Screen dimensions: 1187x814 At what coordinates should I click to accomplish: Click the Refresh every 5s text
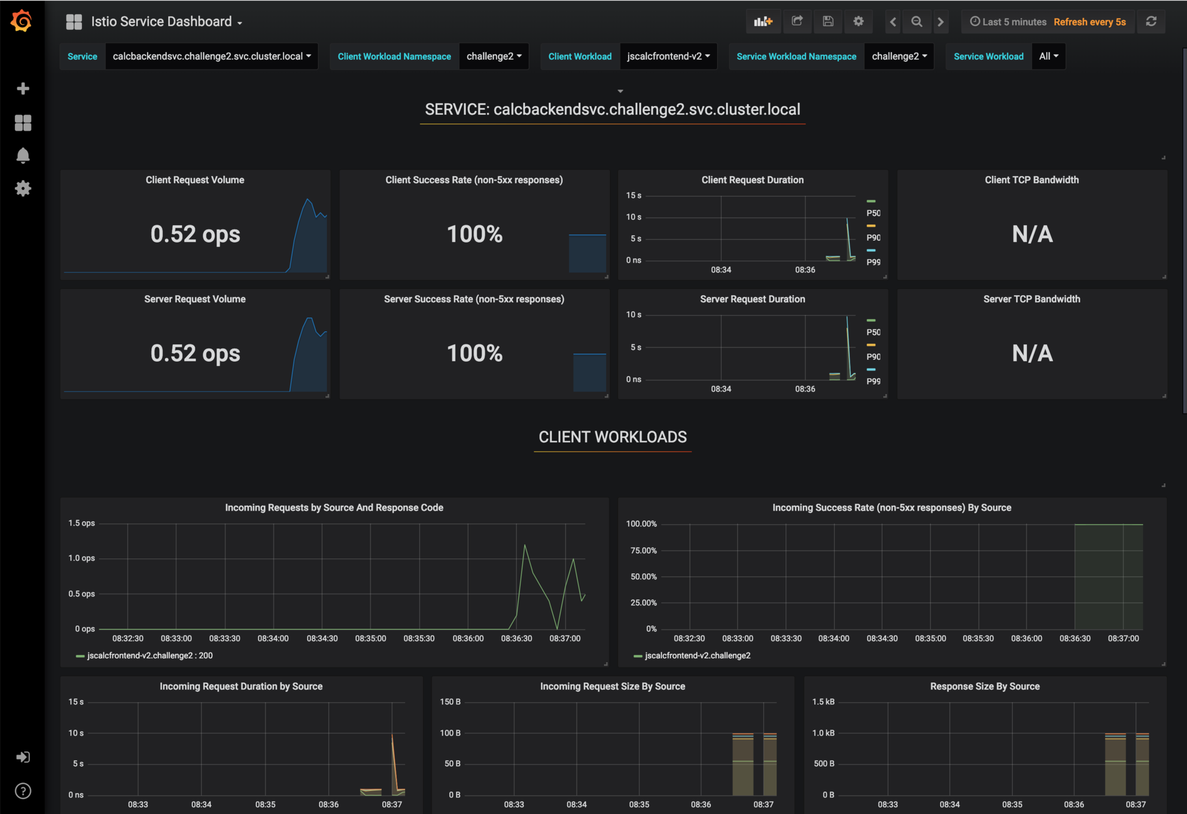click(x=1090, y=22)
